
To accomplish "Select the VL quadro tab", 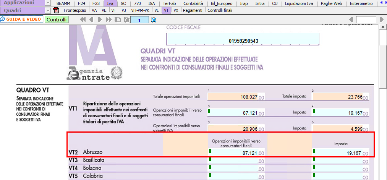I will pyautogui.click(x=157, y=10).
